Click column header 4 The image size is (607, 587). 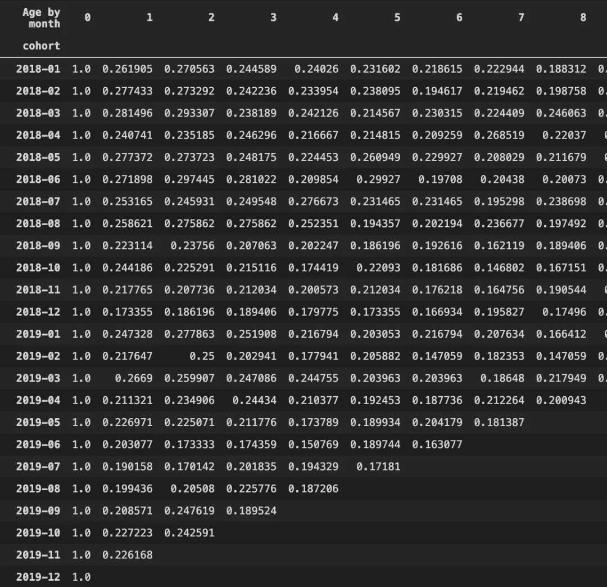[335, 17]
